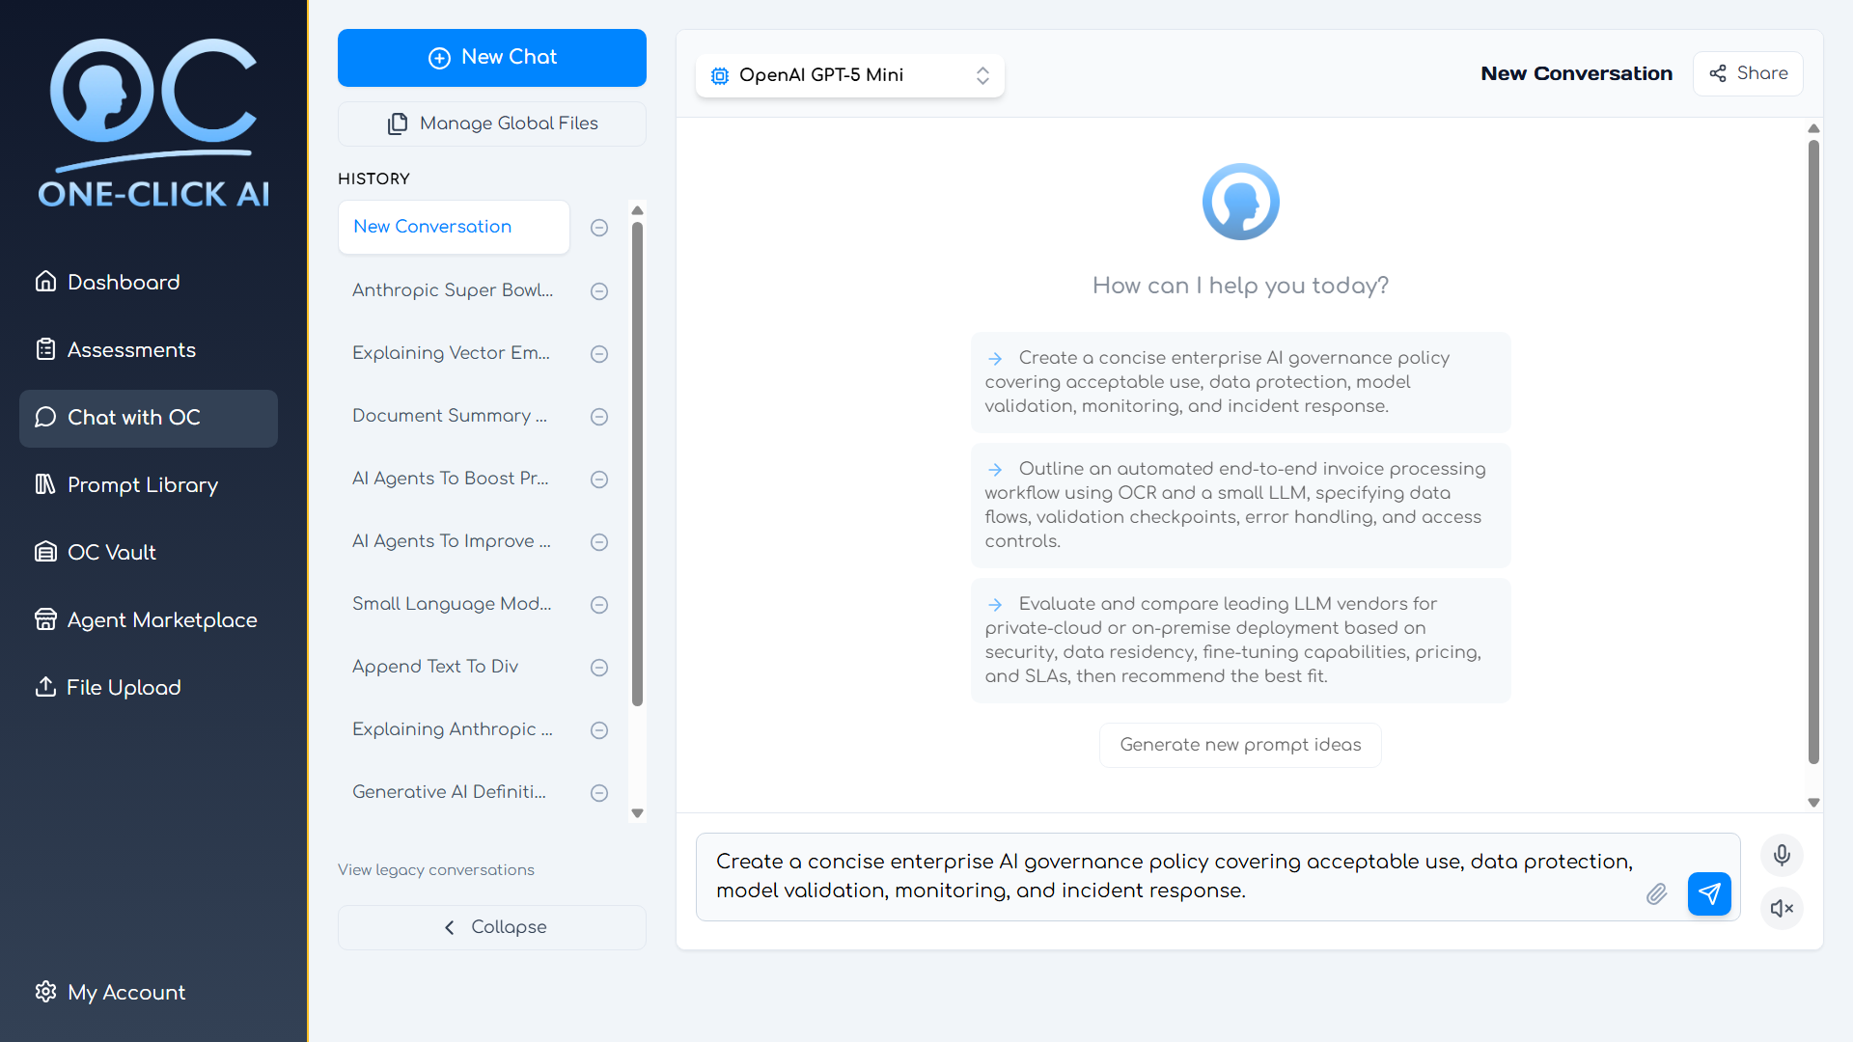The height and width of the screenshot is (1042, 1853).
Task: Click the minus icon beside Append Text To Div
Action: (x=599, y=668)
